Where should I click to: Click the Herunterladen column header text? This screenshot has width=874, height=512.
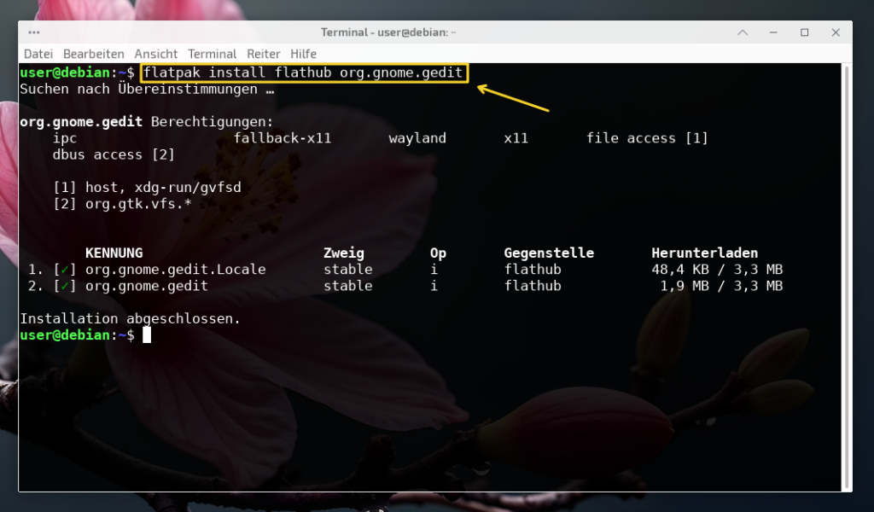tap(704, 253)
